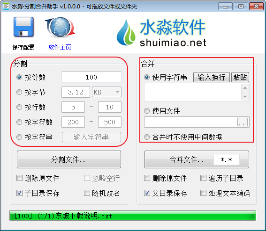Click the maximum characters field showing 500
Screen dimensions: 266x231
point(110,122)
